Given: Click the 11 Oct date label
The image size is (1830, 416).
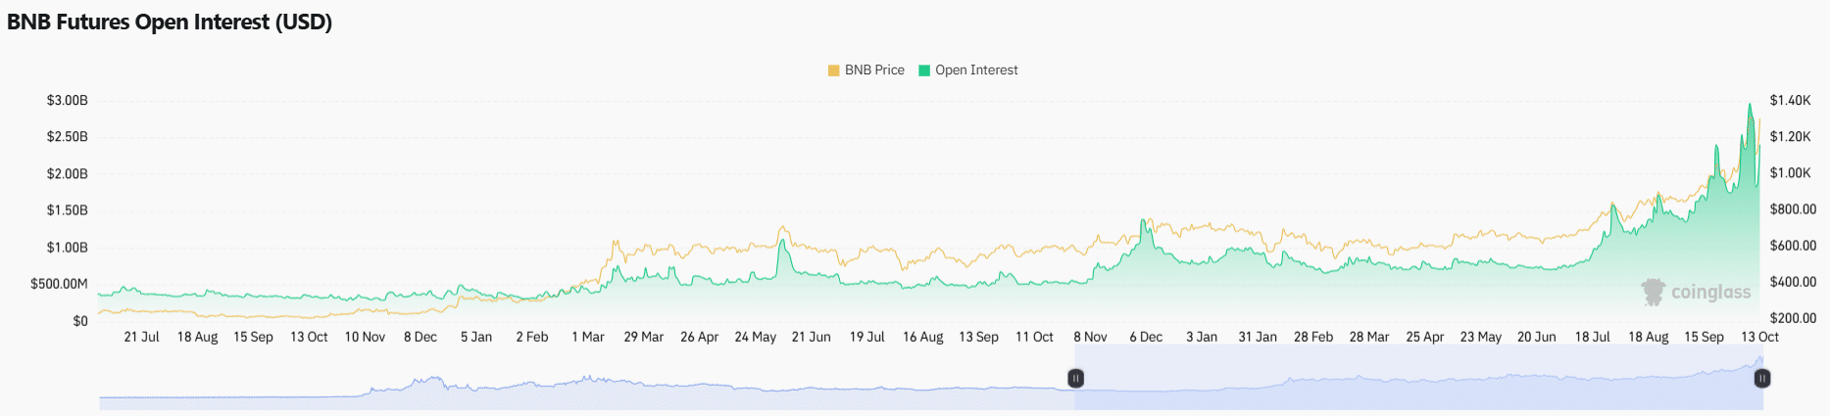Looking at the screenshot, I should pyautogui.click(x=1035, y=337).
